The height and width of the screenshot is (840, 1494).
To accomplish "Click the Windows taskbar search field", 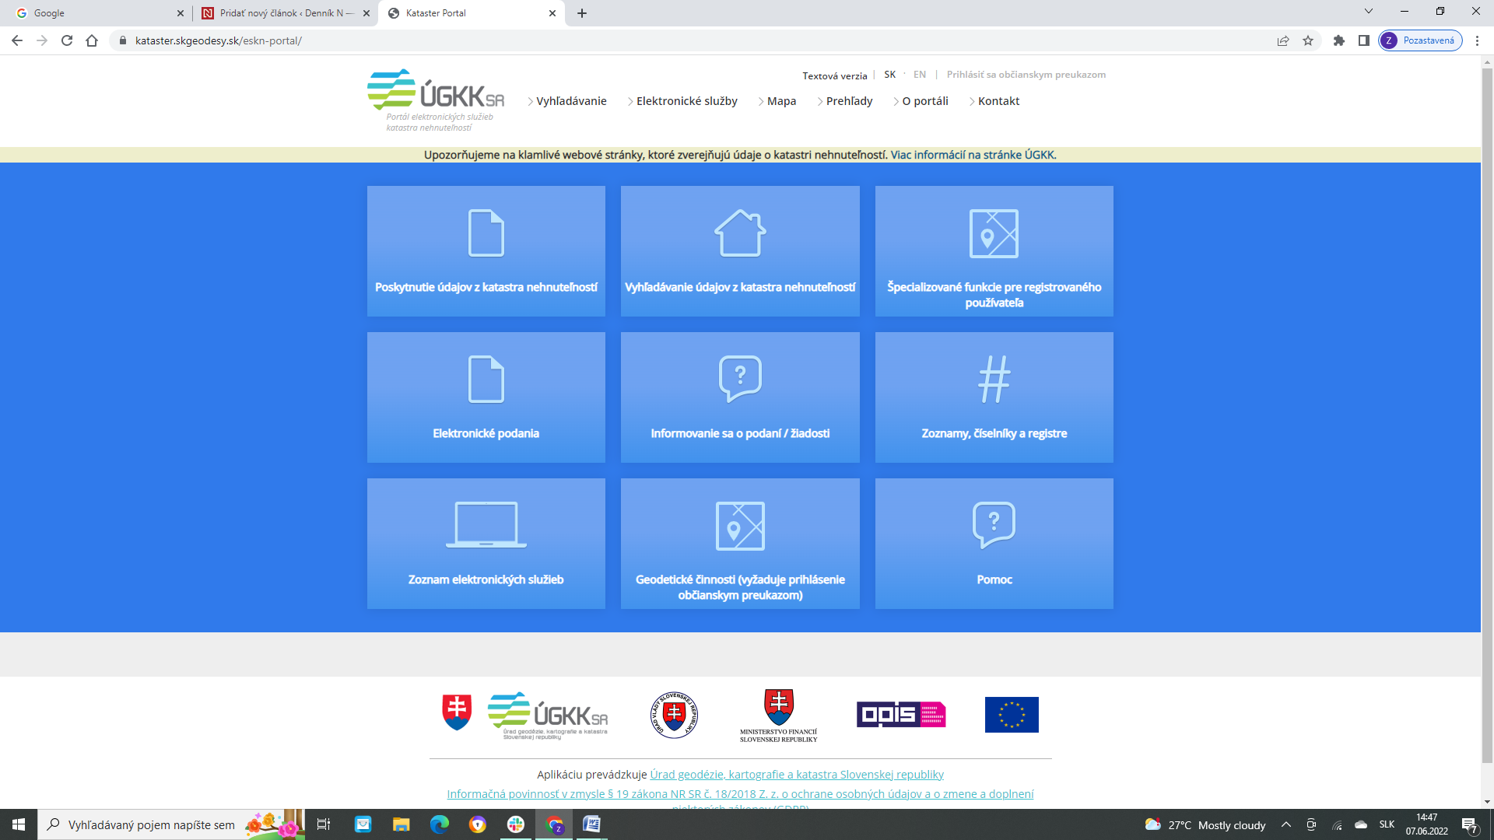I will tap(152, 825).
